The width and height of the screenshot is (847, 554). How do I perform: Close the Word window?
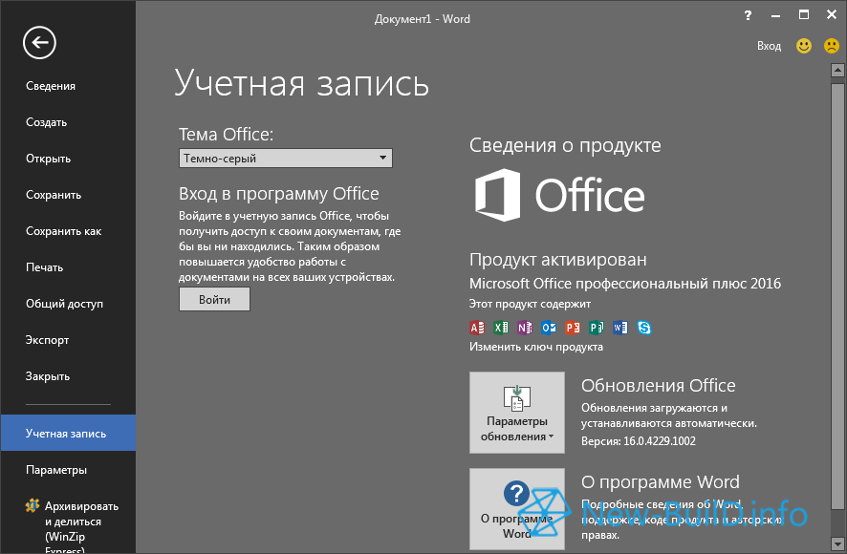click(x=832, y=15)
